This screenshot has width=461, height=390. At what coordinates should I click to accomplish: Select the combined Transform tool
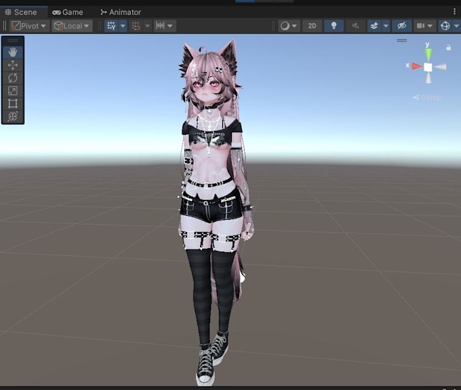tap(13, 117)
